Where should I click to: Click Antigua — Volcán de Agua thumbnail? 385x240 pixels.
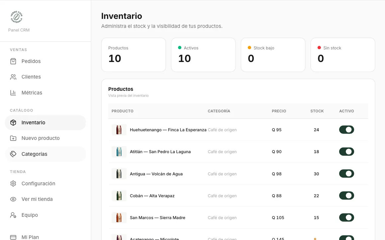pos(119,174)
